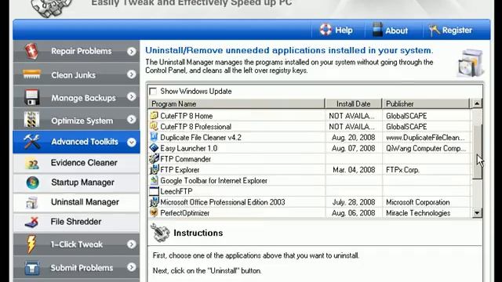
Task: Collapse Advanced Toolkits with its down arrow
Action: [131, 142]
